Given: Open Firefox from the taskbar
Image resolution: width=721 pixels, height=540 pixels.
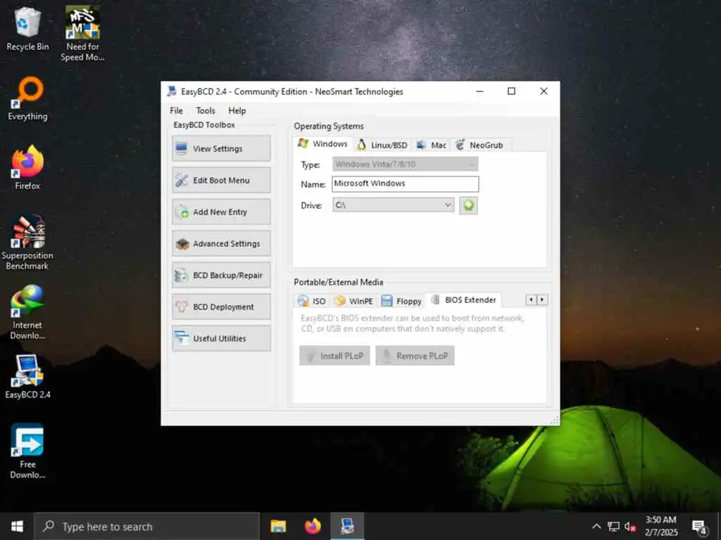Looking at the screenshot, I should point(313,526).
